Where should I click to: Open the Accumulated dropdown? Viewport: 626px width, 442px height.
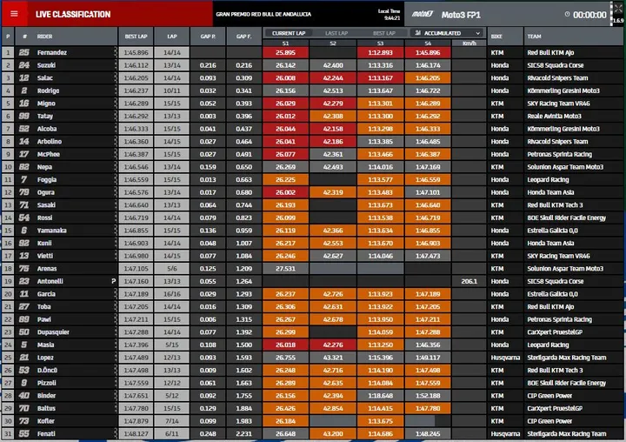tap(447, 33)
